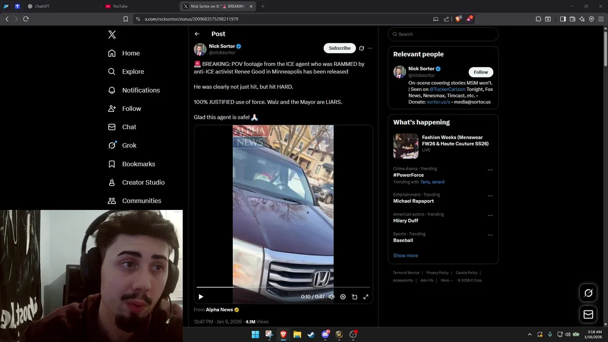Open Hilary Duff trending topic
The height and width of the screenshot is (342, 608).
[x=406, y=221]
